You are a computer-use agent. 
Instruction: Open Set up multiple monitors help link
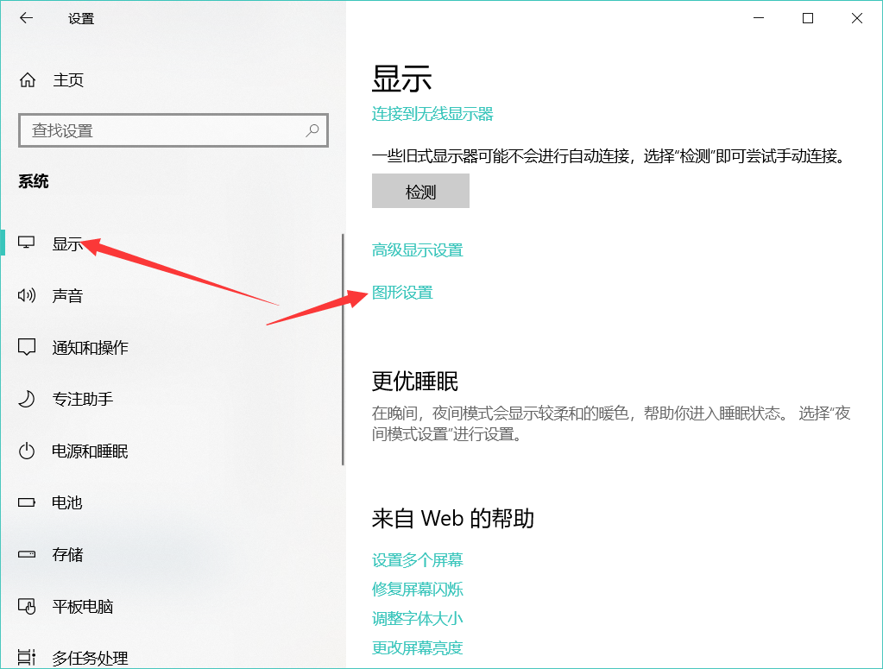(x=417, y=560)
